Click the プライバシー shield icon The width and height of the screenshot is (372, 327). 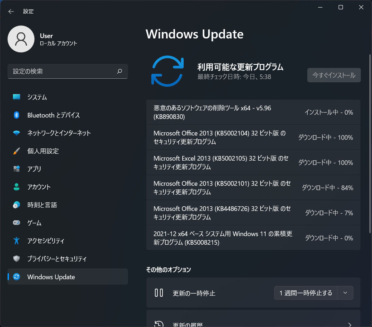(17, 259)
